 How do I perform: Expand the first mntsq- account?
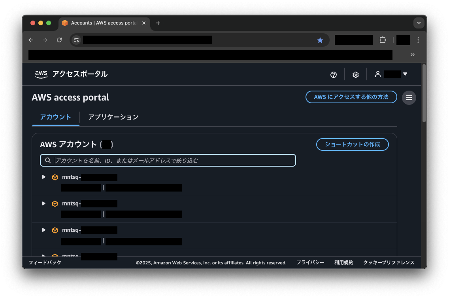pyautogui.click(x=44, y=177)
